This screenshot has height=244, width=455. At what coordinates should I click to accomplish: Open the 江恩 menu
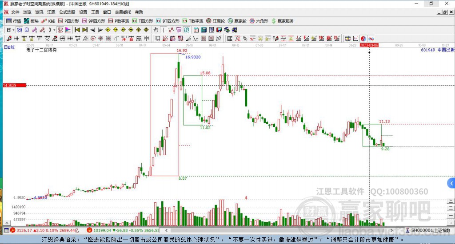[51, 12]
